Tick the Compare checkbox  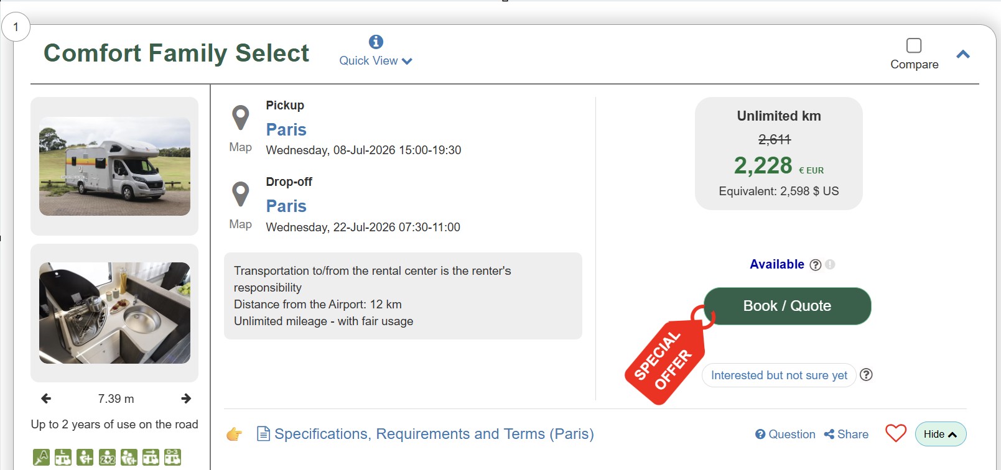(913, 44)
